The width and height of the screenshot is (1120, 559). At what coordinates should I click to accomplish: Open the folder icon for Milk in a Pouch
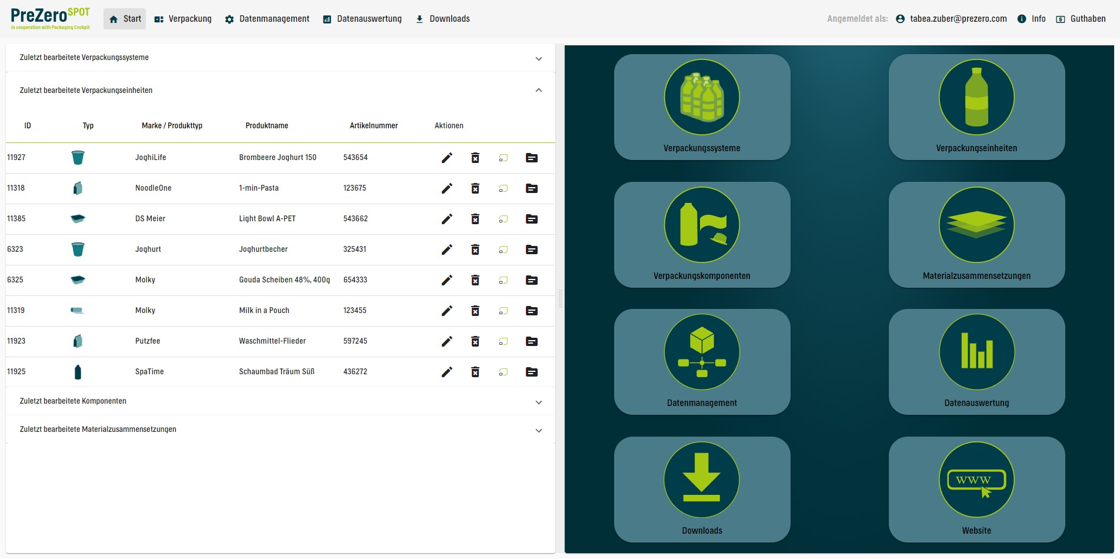point(532,311)
